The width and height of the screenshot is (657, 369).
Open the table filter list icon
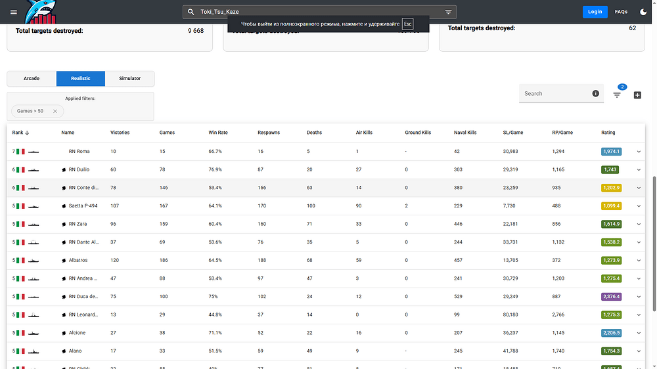pos(617,95)
